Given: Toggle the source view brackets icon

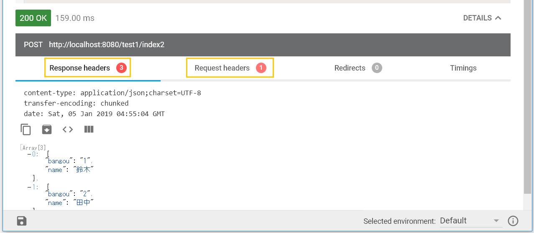Looking at the screenshot, I should [68, 129].
